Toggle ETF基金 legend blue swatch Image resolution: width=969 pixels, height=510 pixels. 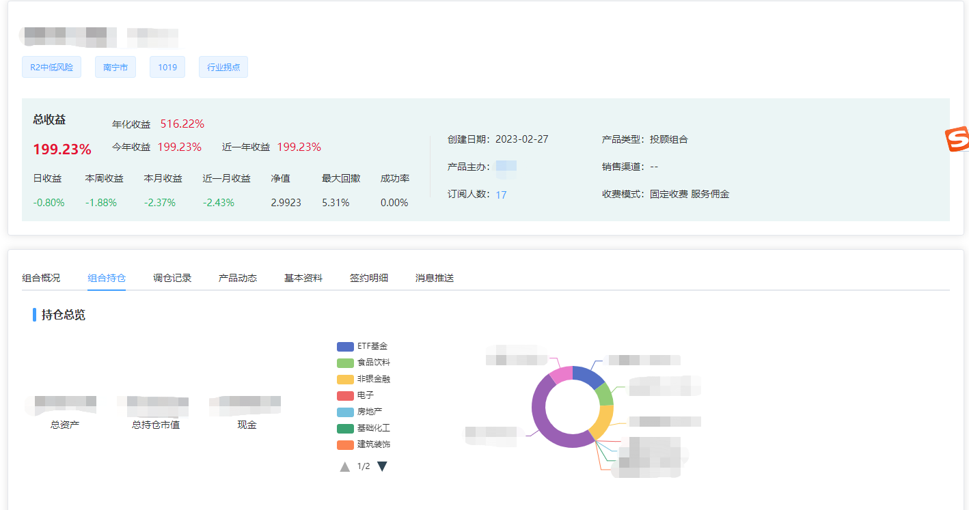click(x=345, y=346)
